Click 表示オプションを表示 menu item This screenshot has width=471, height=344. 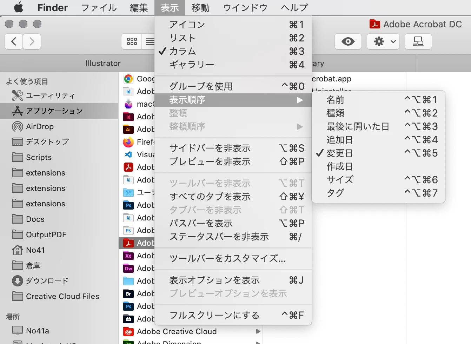(233, 280)
